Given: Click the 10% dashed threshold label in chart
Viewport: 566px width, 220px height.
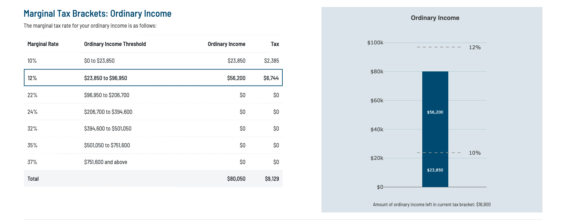Looking at the screenshot, I should (475, 153).
